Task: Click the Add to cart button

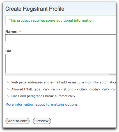Action: [17, 121]
